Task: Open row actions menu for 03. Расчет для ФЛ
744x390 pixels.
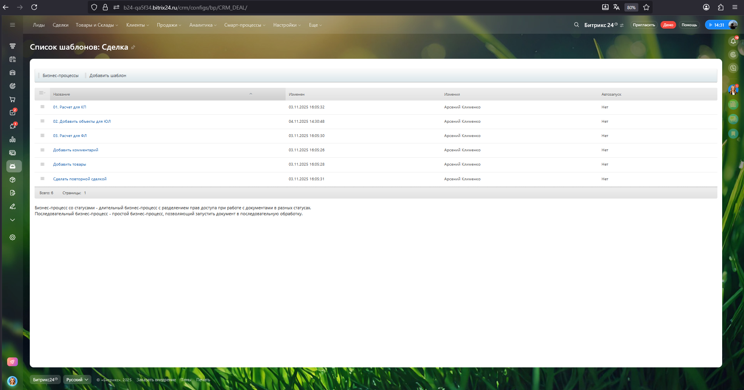Action: (x=42, y=135)
